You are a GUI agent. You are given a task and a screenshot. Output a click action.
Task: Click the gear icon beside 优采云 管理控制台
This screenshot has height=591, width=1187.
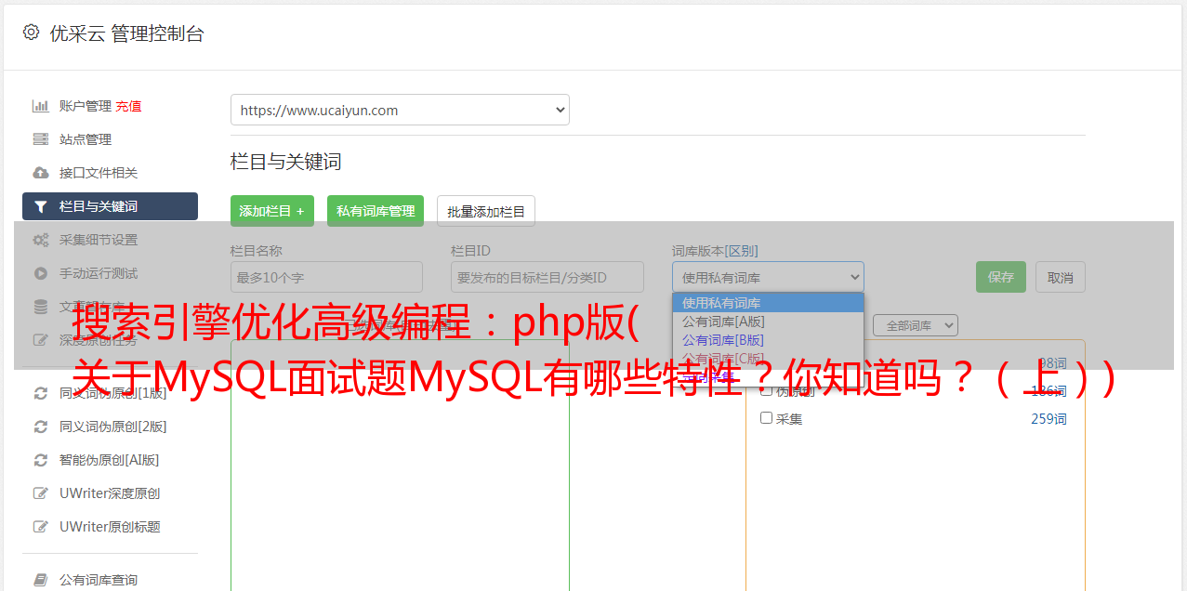pyautogui.click(x=31, y=33)
